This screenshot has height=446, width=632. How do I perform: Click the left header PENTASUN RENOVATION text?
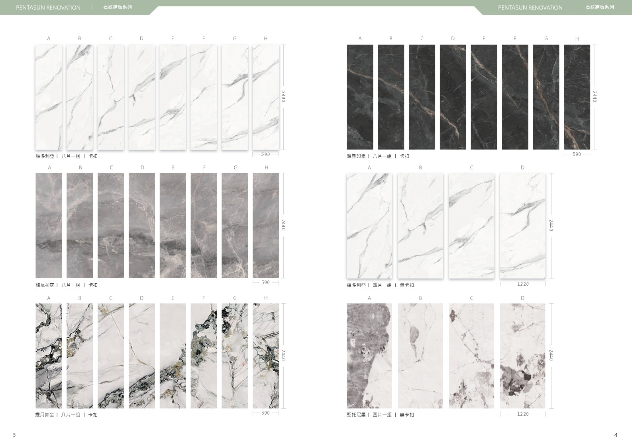[48, 8]
